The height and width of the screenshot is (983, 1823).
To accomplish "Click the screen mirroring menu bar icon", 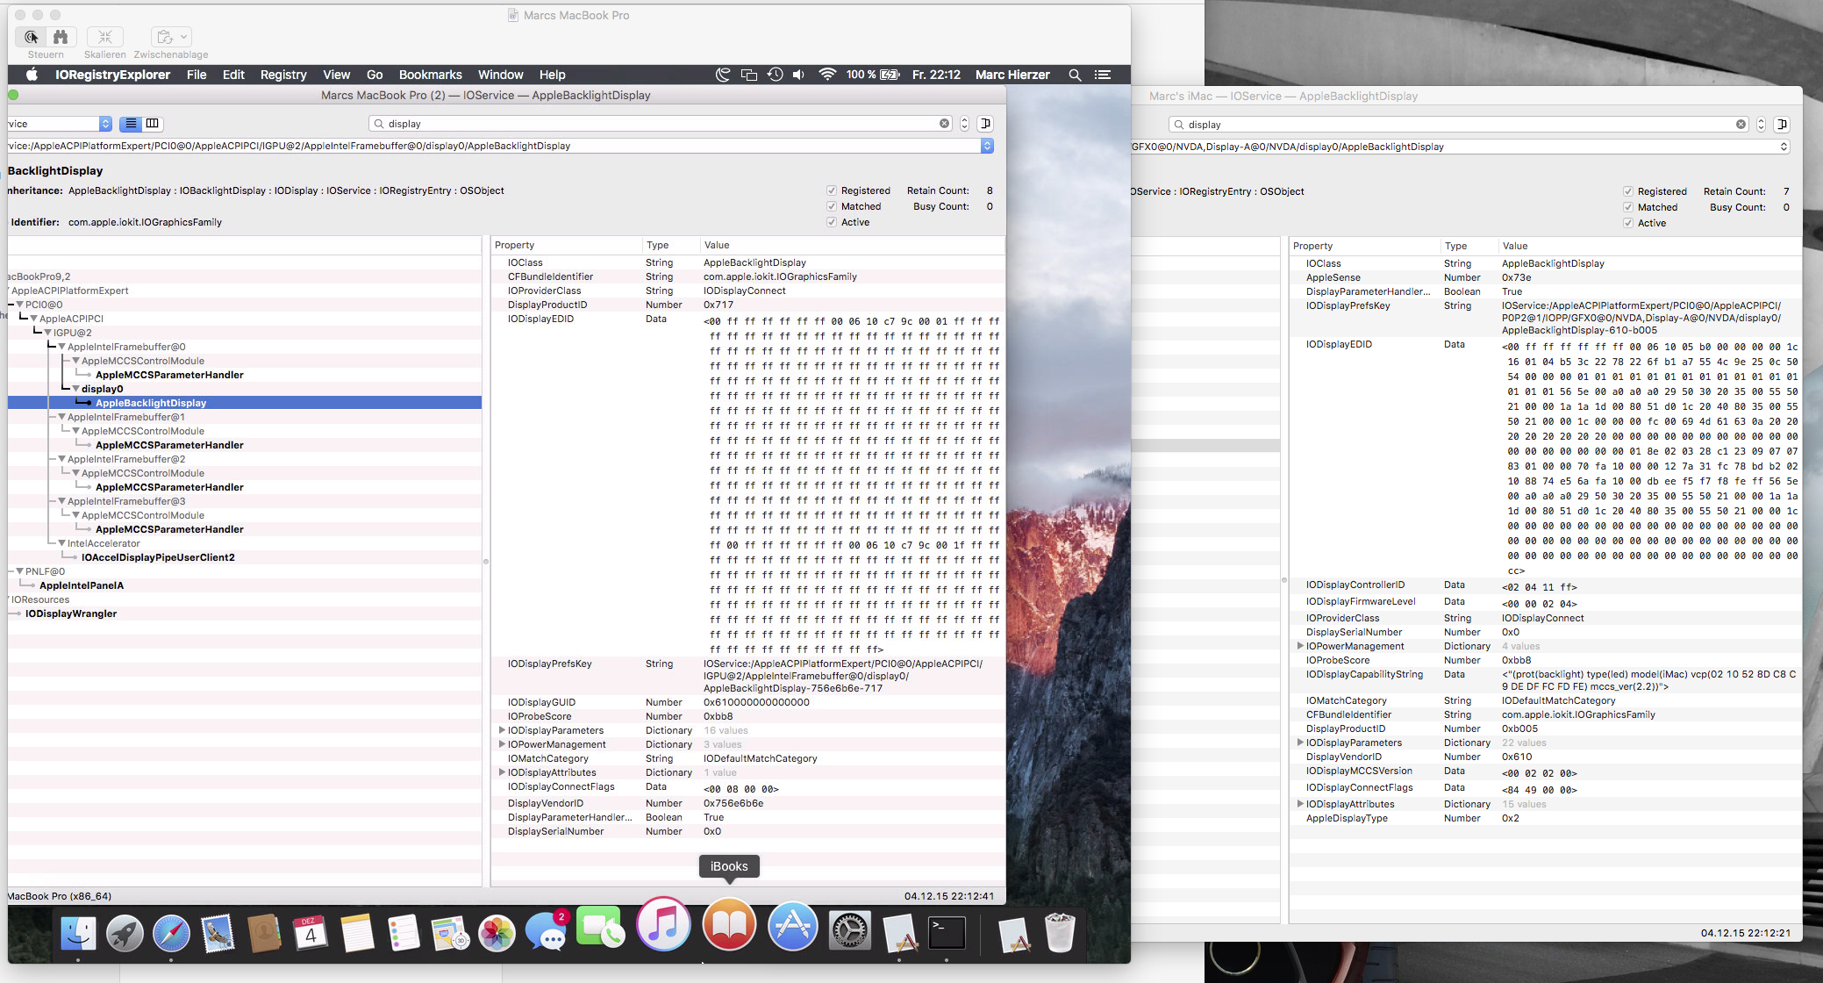I will (748, 75).
